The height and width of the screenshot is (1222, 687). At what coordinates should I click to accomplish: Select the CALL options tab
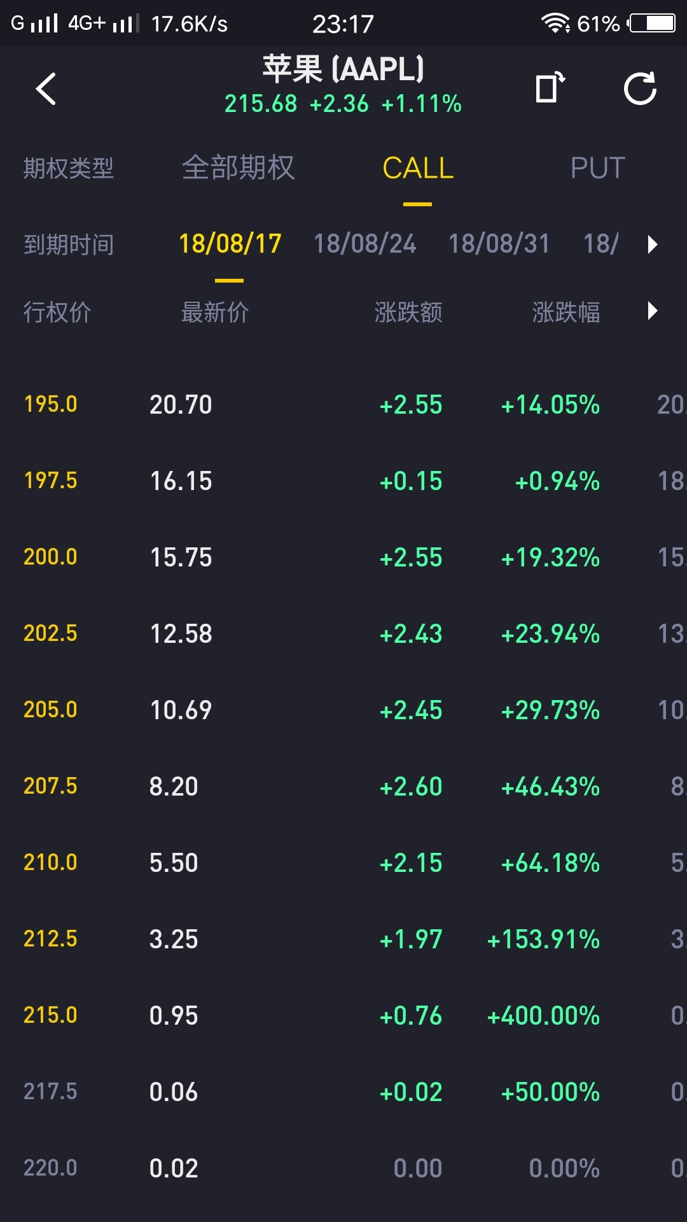point(418,169)
